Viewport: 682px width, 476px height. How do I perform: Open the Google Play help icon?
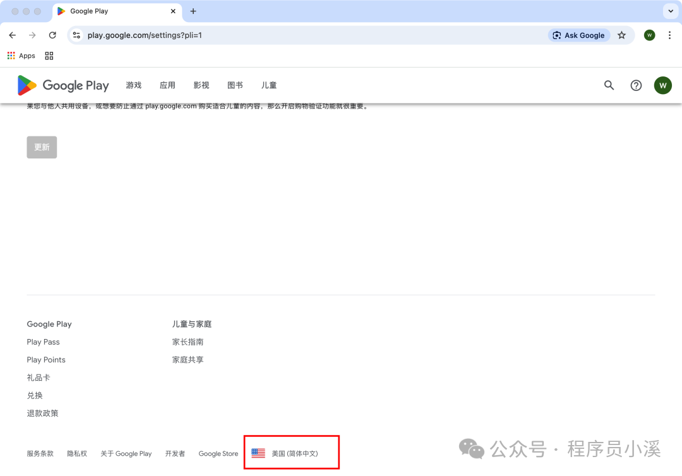pos(636,85)
